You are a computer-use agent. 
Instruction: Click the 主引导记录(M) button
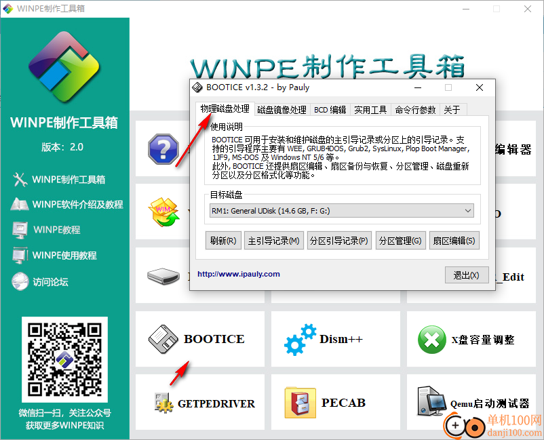click(x=274, y=241)
